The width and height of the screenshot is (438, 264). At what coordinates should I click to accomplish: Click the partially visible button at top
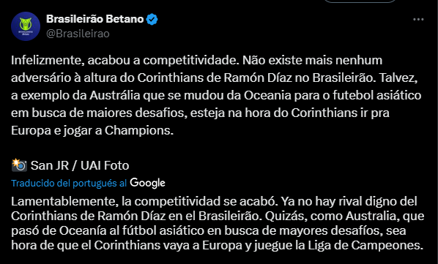360,1
